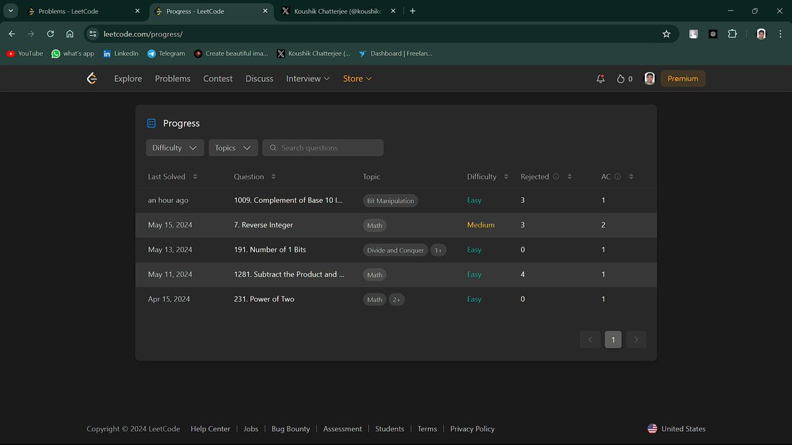The image size is (792, 445).
Task: Click the Progress checklist icon
Action: tap(151, 123)
